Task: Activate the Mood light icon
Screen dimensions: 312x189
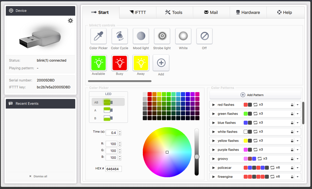Action: click(141, 36)
